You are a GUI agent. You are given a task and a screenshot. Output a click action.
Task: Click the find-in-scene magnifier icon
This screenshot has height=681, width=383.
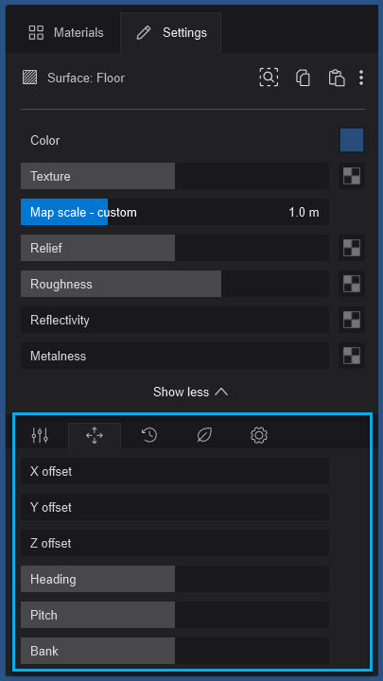[269, 78]
